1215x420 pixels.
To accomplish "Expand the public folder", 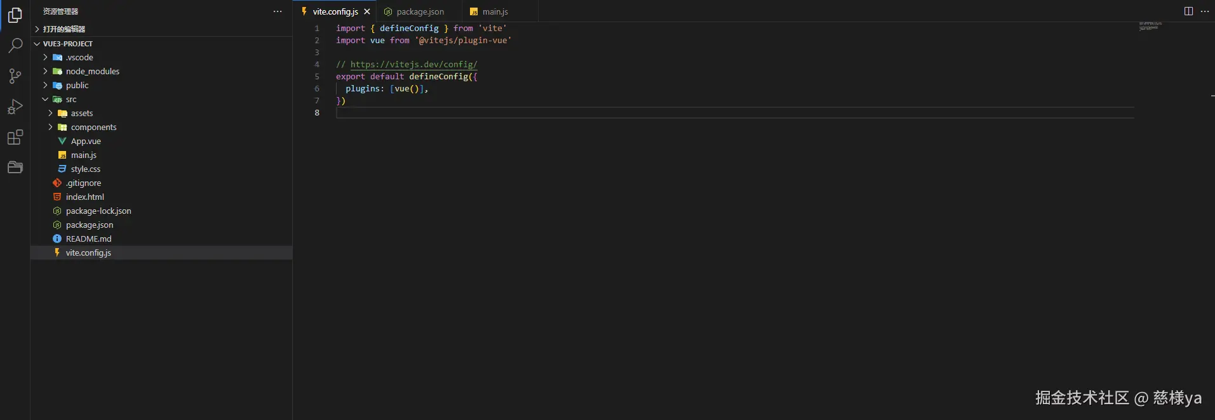I will (45, 85).
